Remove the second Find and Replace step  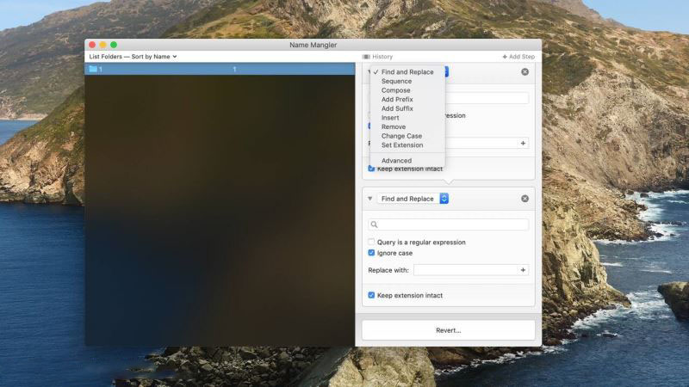coord(525,199)
